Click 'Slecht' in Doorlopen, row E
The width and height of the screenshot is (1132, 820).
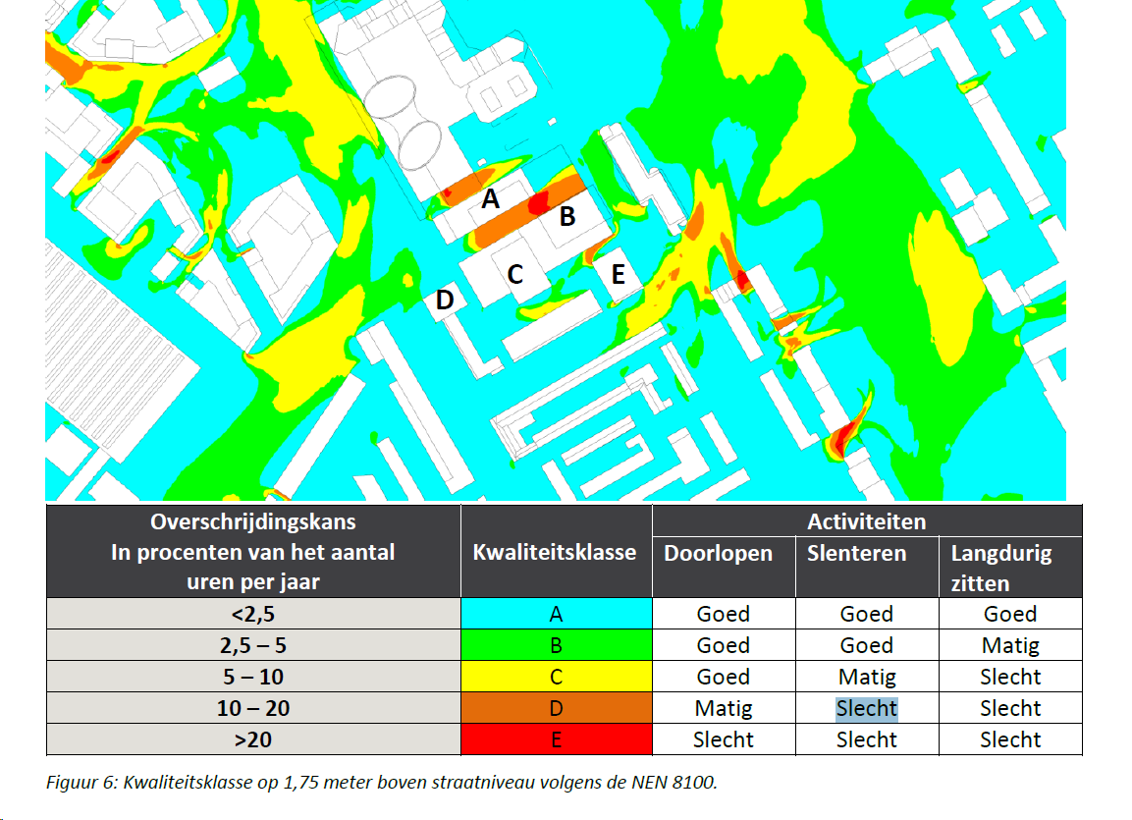(x=724, y=739)
